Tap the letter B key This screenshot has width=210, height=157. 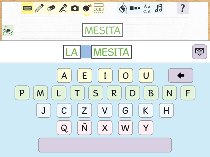(151, 93)
